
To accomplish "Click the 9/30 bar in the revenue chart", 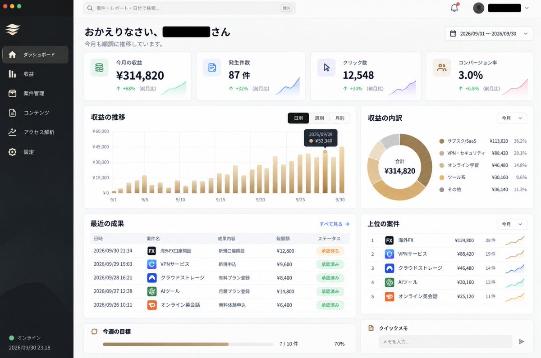I will point(342,170).
